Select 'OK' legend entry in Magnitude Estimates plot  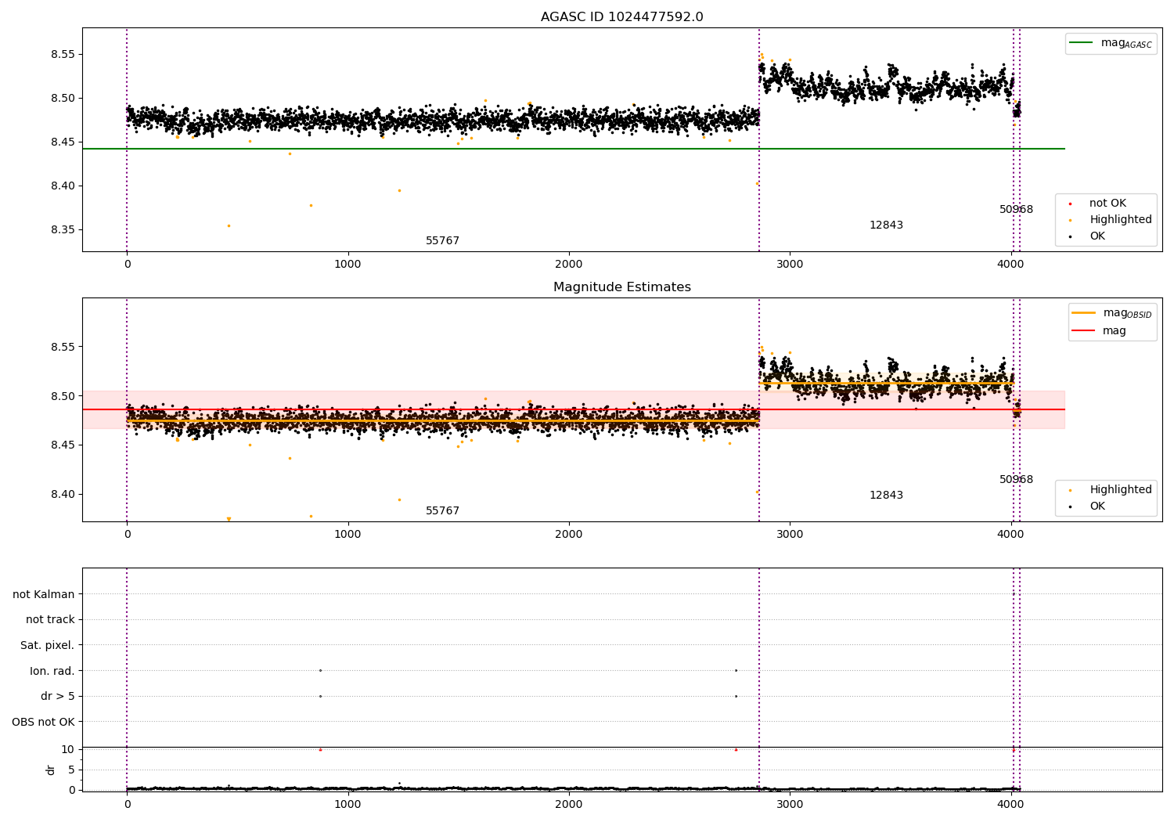[1097, 507]
